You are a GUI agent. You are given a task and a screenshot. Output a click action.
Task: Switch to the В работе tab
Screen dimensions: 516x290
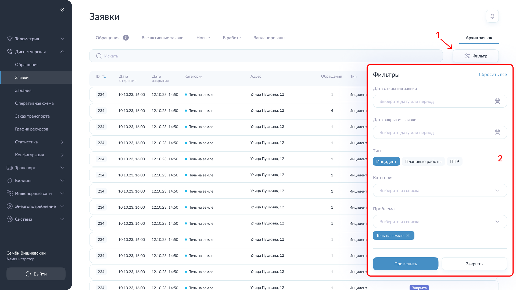[231, 38]
